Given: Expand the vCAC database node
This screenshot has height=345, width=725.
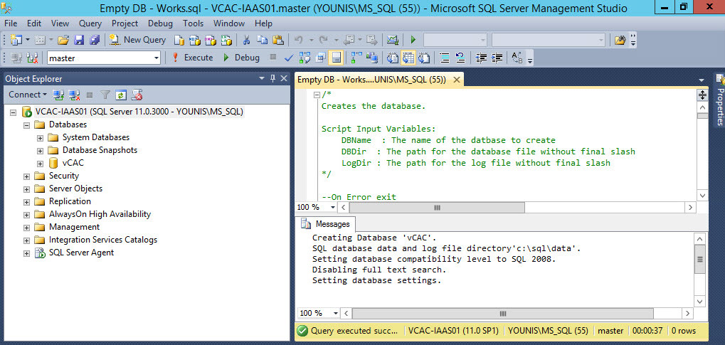Looking at the screenshot, I should [x=41, y=163].
